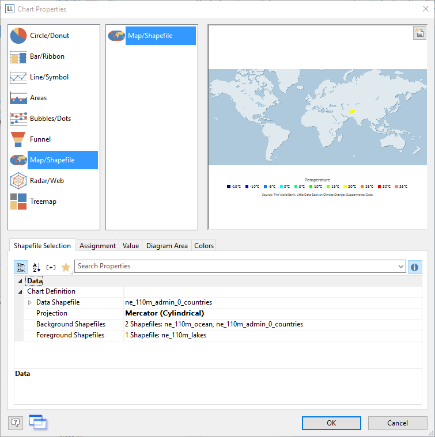Screen dimensions: 435x437
Task: Click the yellow 20°C legend swatch
Action: pos(345,187)
